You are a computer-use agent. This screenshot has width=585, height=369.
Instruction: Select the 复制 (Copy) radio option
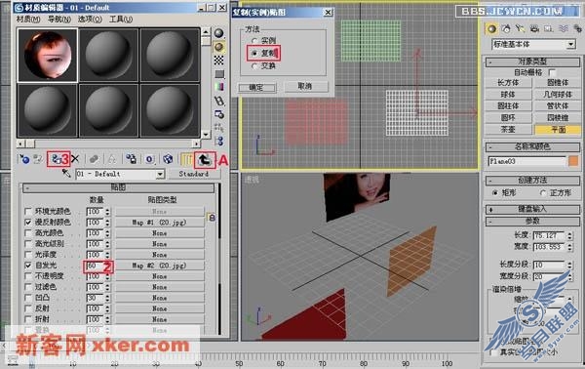click(254, 54)
